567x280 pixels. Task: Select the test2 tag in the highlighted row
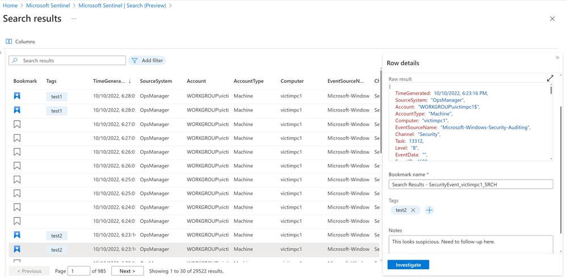(57, 249)
